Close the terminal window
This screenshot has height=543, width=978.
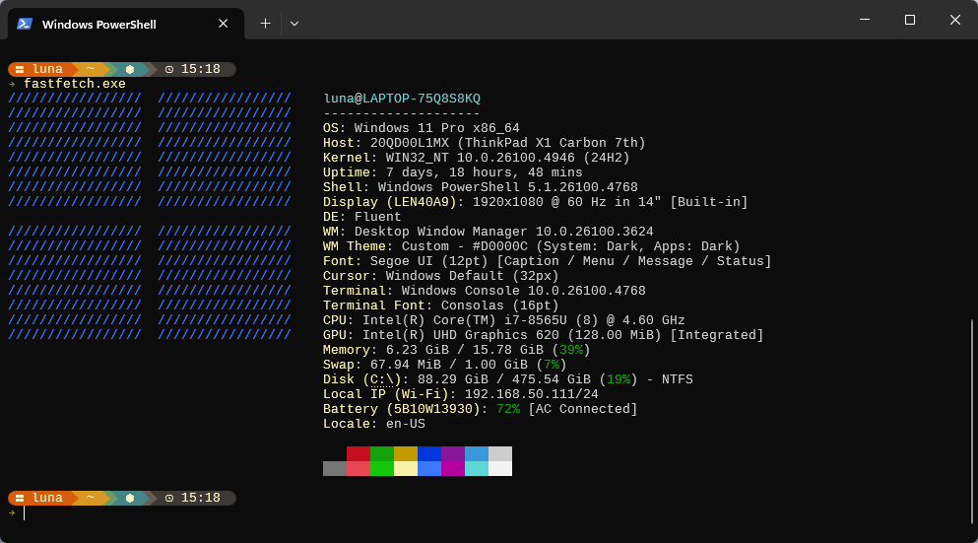point(955,20)
